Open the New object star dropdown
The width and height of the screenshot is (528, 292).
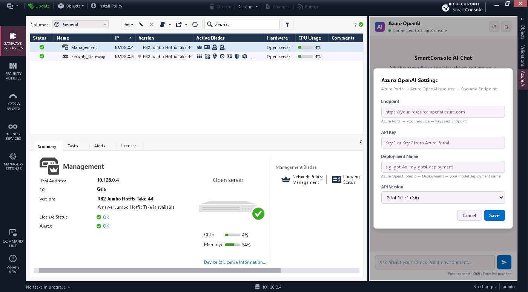click(129, 24)
